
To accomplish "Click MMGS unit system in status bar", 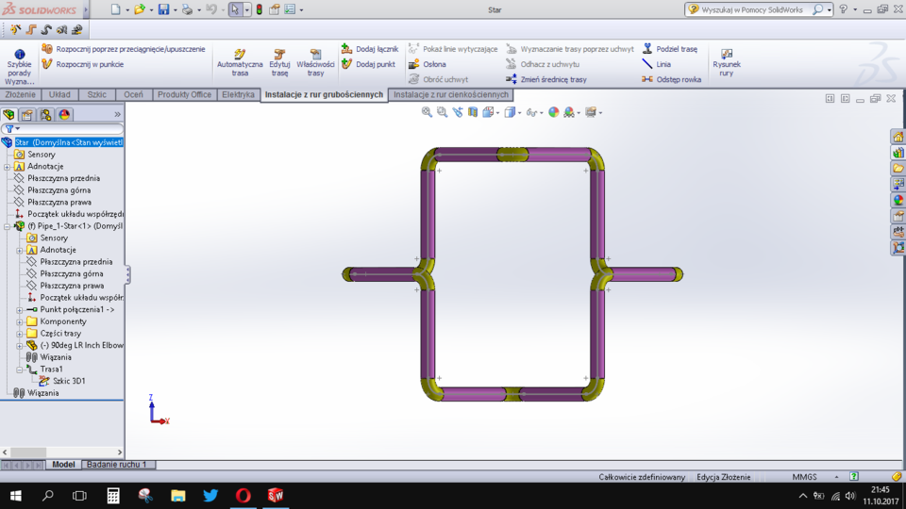I will pyautogui.click(x=804, y=477).
